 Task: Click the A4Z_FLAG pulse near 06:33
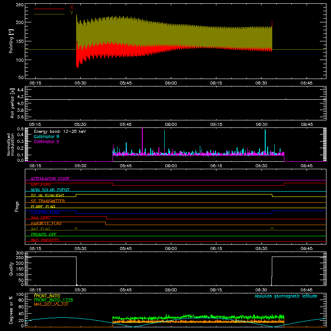click(272, 229)
